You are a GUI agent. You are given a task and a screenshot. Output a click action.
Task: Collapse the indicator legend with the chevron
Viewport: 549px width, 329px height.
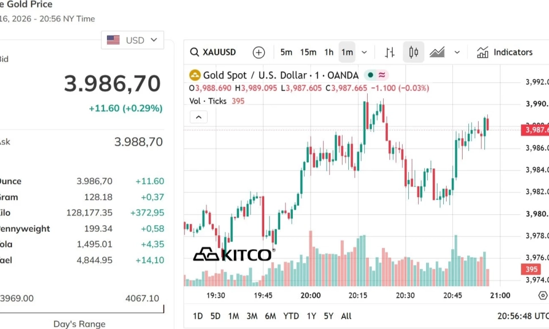click(x=198, y=117)
